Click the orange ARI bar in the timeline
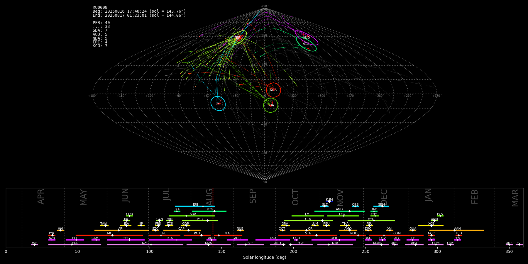Viewport: 528px width, 264px height. pos(121,230)
